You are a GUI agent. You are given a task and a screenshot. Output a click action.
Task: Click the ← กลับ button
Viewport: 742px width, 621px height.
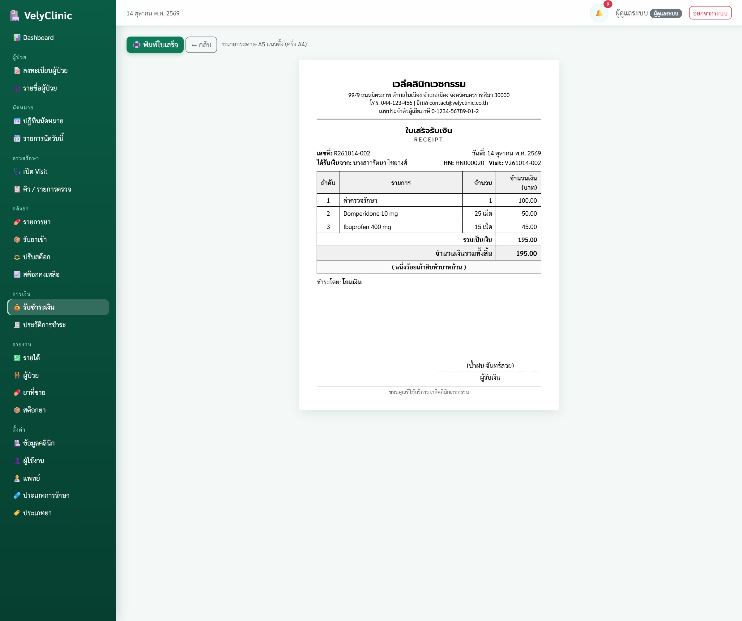click(201, 45)
